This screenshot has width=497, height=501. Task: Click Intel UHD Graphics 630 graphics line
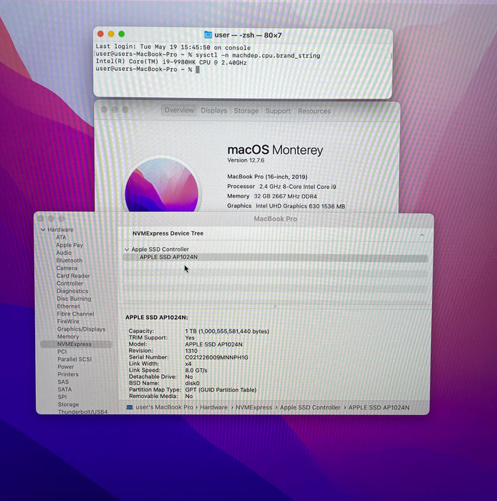click(x=286, y=206)
